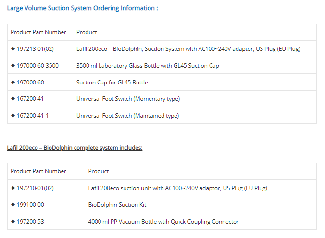This screenshot has height=238, width=325.
Task: Open the underlined BioDolphin complete system includes heading
Action: pos(75,148)
